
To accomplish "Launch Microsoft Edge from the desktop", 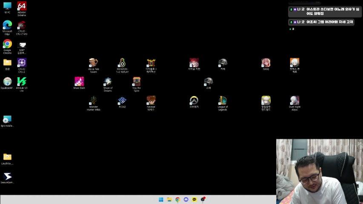I will click(7, 25).
